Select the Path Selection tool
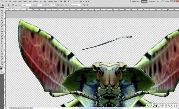The height and width of the screenshot is (109, 179). 2,51
